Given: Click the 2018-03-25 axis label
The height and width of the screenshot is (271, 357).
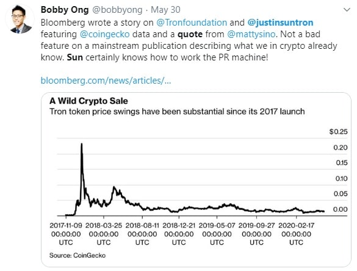Looking at the screenshot, I should tap(104, 234).
